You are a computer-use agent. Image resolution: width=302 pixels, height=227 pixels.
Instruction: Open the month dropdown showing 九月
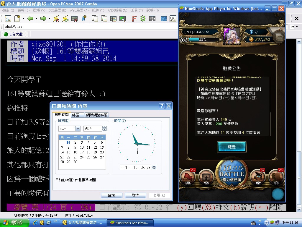69,129
